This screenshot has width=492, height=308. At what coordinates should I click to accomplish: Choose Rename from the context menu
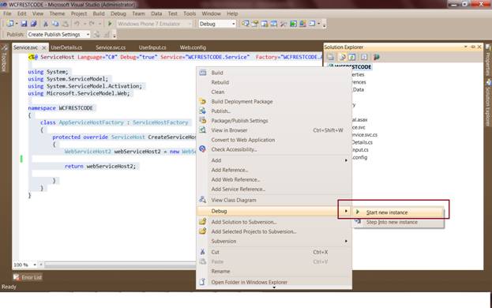pos(220,272)
